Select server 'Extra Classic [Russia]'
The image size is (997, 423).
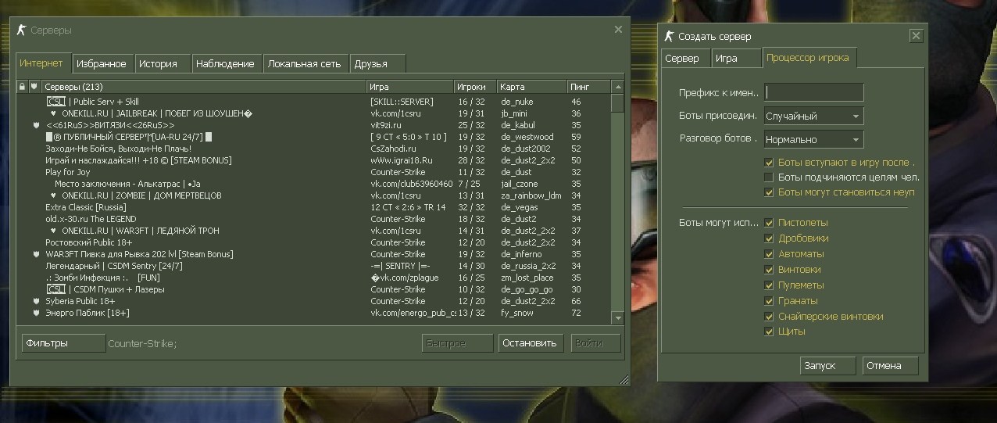tap(313, 207)
